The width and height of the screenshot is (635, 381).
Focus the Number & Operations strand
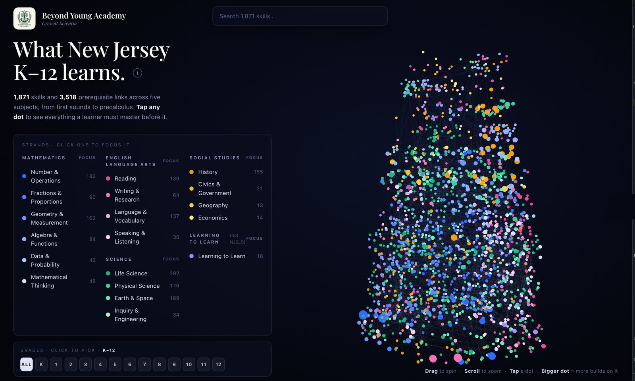(x=59, y=176)
